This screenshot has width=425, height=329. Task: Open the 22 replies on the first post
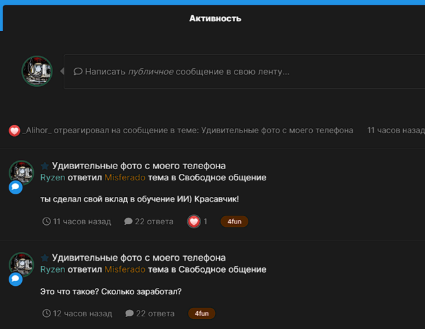coord(149,222)
